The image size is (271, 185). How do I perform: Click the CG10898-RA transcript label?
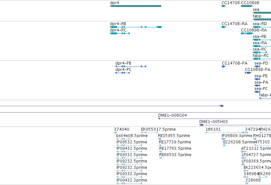254,30
